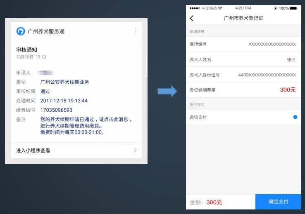The width and height of the screenshot is (305, 214).
Task: Expand 进入小程序查看 chevron arrow
Action: click(x=135, y=151)
